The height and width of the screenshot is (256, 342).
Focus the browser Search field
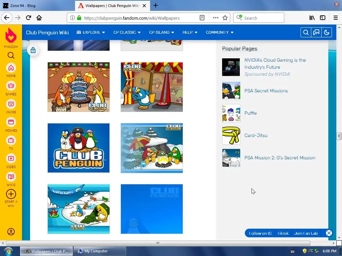259,18
